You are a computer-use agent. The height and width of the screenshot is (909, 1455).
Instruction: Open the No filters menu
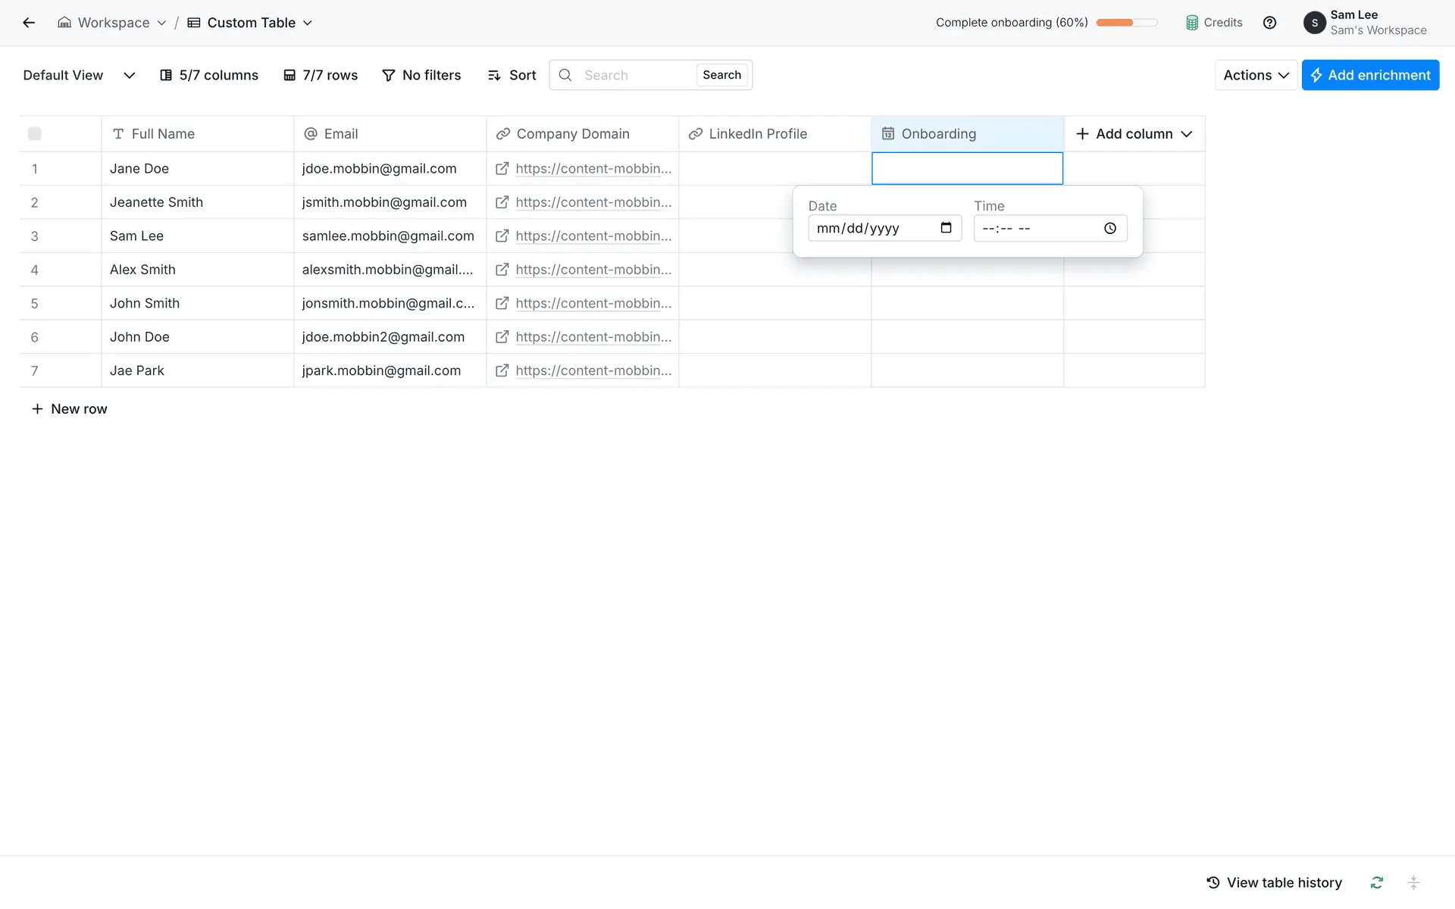tap(421, 75)
